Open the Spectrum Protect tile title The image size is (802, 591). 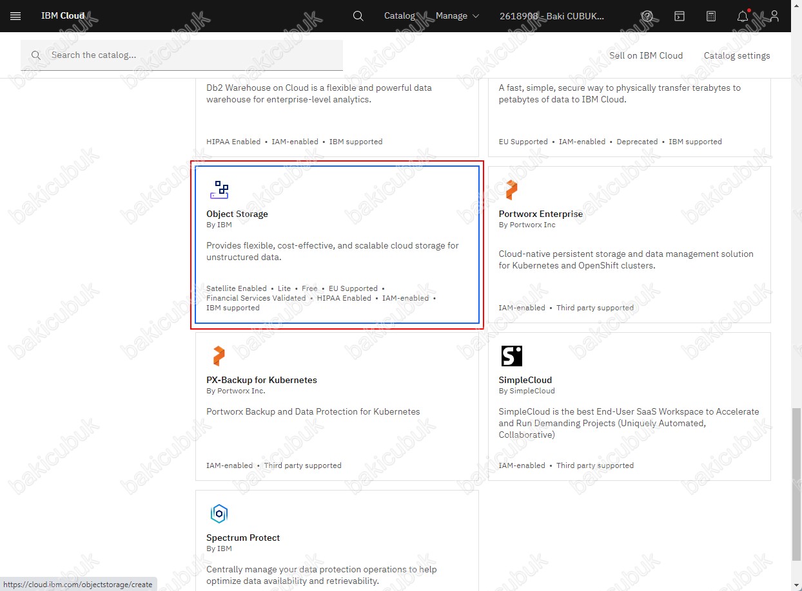(x=243, y=538)
